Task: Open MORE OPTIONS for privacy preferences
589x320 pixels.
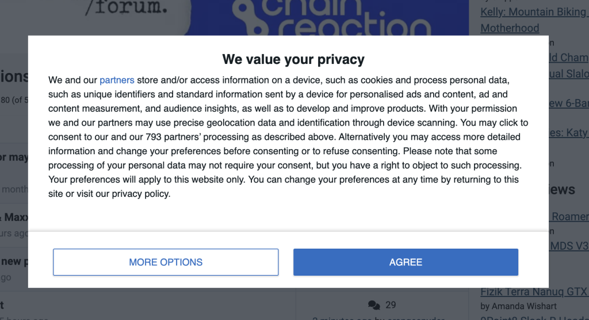Action: [x=166, y=262]
